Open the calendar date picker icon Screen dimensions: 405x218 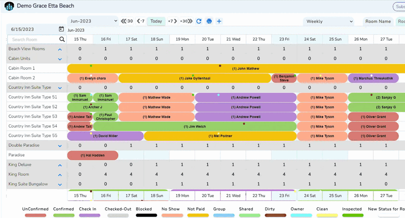(x=61, y=29)
